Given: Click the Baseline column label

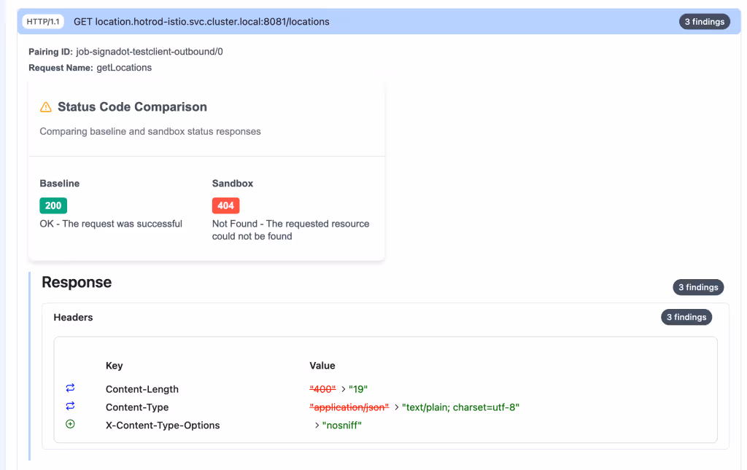Looking at the screenshot, I should tap(60, 183).
